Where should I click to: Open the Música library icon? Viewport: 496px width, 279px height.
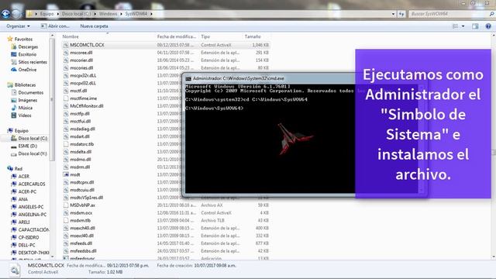click(x=14, y=108)
